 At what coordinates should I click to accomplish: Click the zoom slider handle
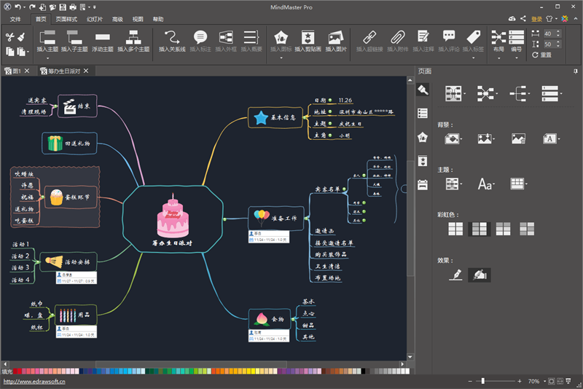482,381
